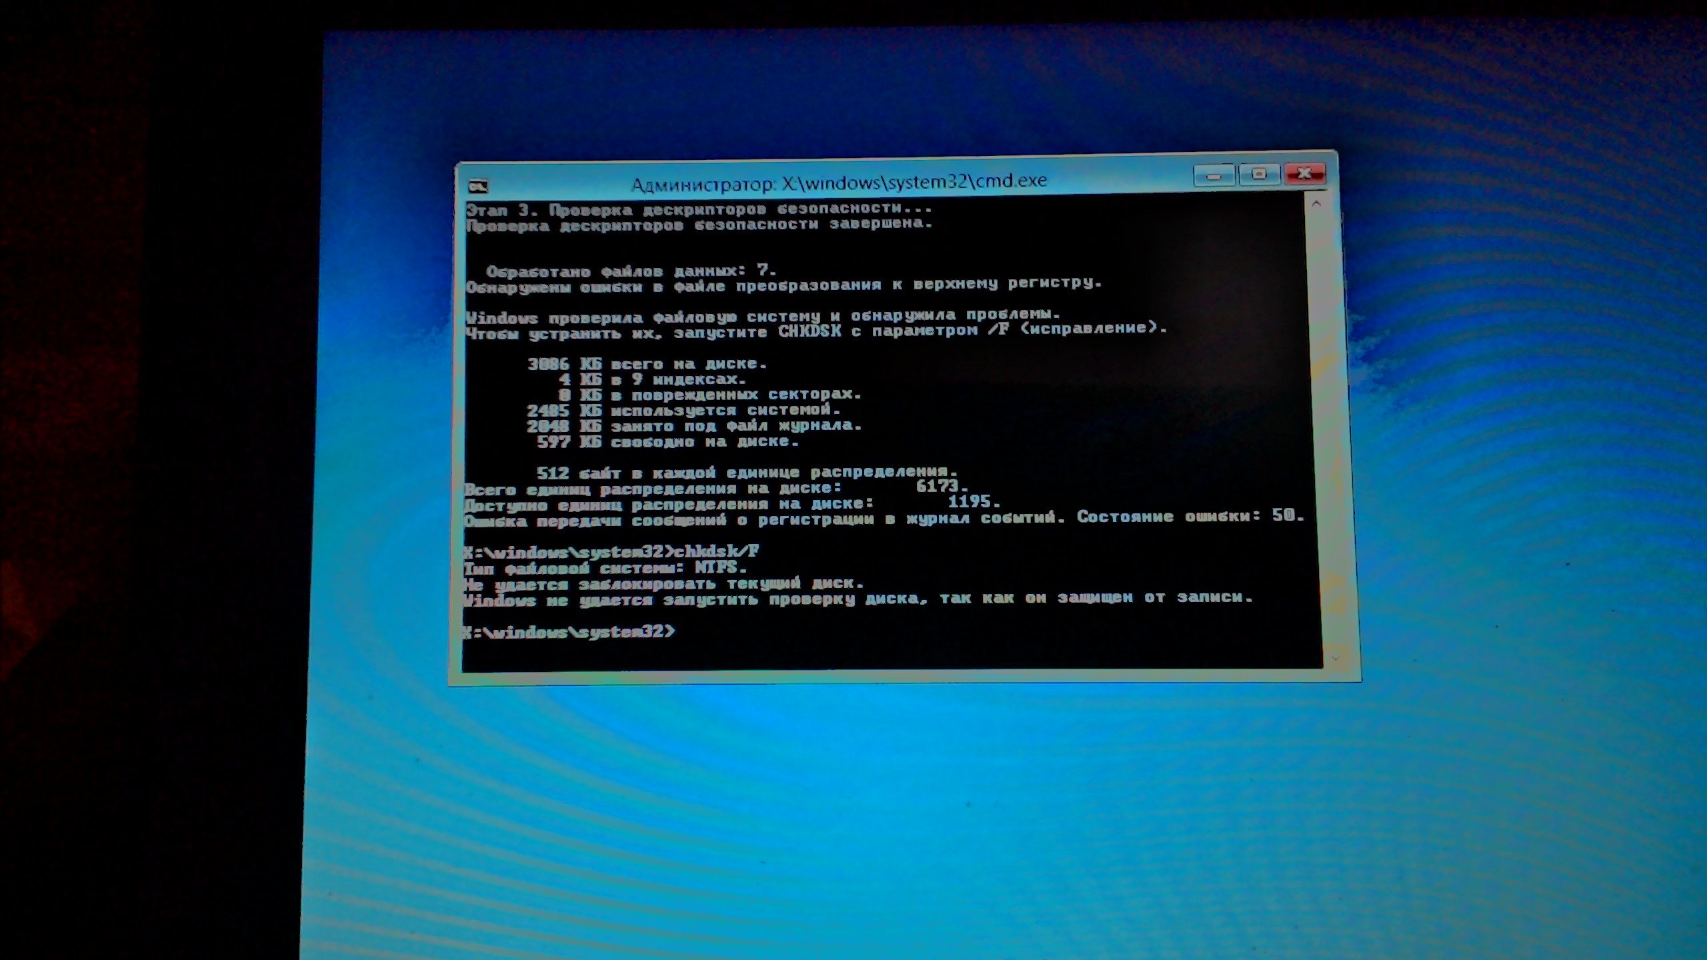Click 'Не удается заблокировать текущий диск' line
The width and height of the screenshot is (1707, 960).
(x=663, y=584)
